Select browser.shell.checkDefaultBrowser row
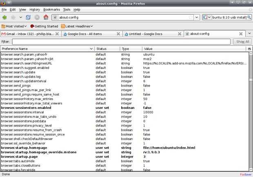 [124, 139]
